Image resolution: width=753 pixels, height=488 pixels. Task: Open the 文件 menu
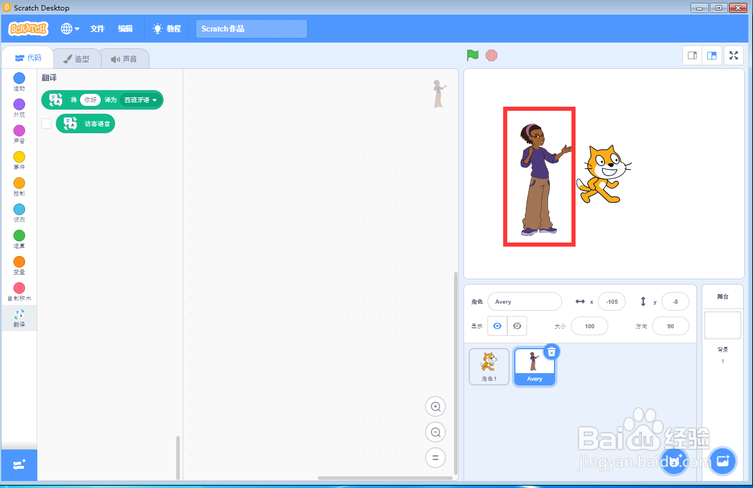coord(97,29)
